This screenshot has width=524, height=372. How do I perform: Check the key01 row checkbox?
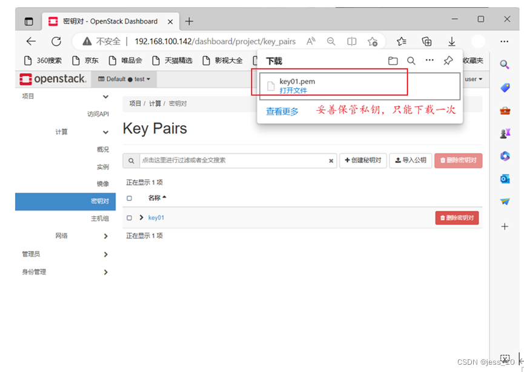click(129, 217)
